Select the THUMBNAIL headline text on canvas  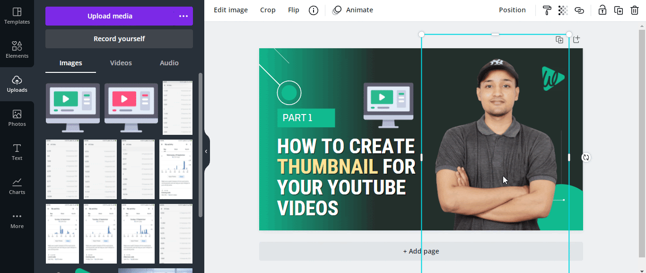327,167
